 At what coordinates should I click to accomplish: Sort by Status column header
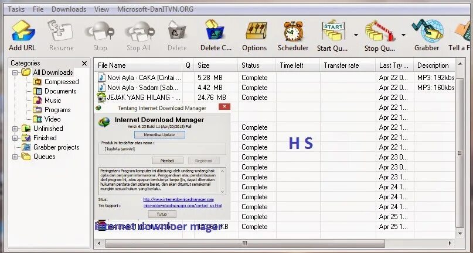257,65
